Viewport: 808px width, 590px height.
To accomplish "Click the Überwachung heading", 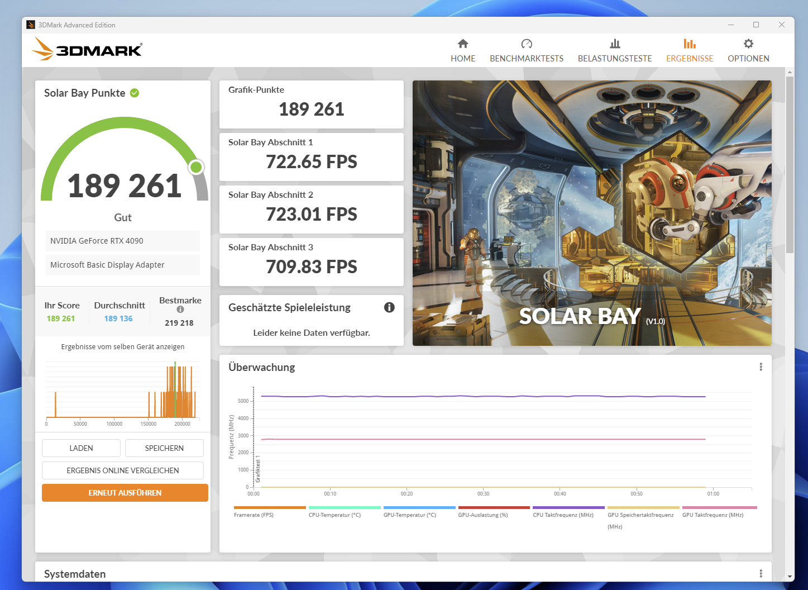I will pyautogui.click(x=262, y=367).
